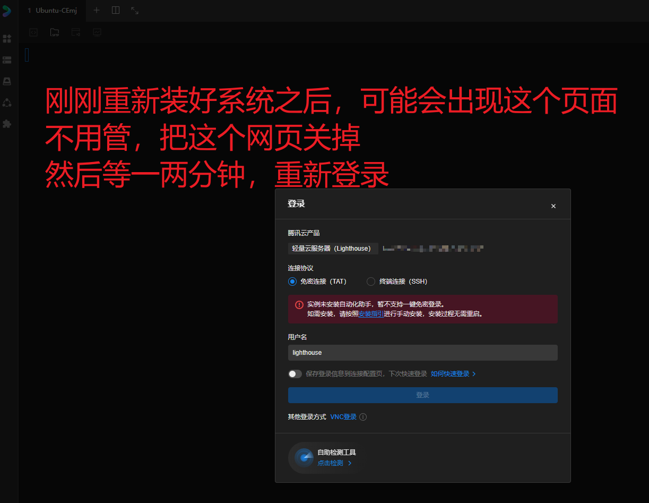The width and height of the screenshot is (649, 503).
Task: Click the OrcaTerm logo icon
Action: [7, 11]
